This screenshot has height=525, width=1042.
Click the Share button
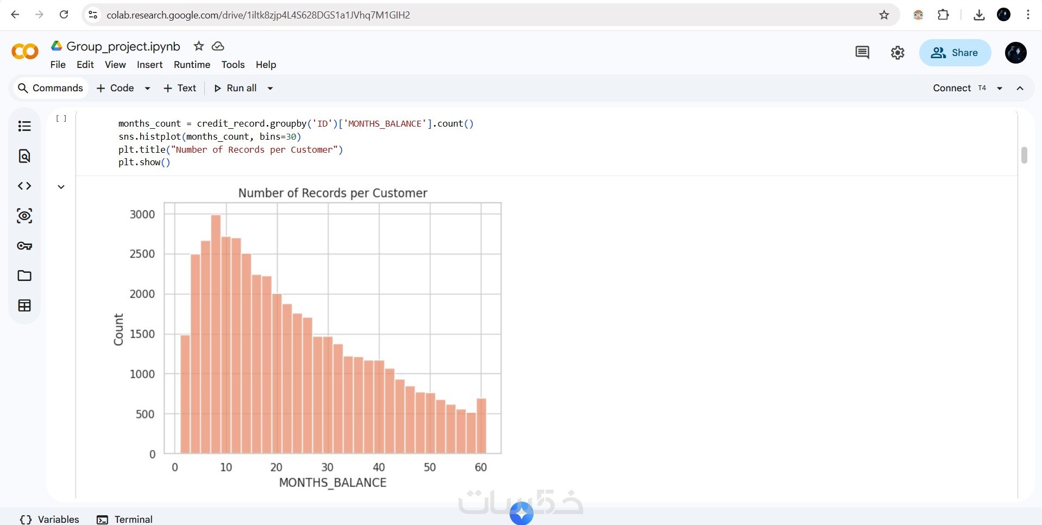click(955, 53)
